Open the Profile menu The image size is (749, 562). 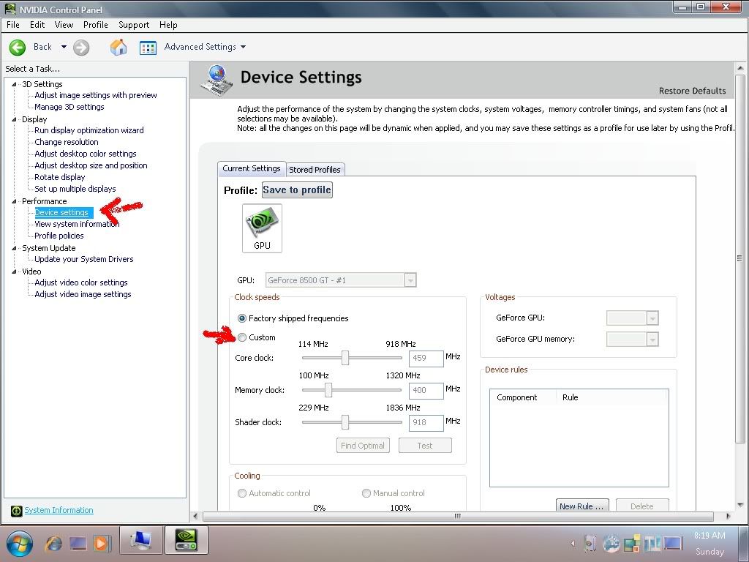(96, 25)
